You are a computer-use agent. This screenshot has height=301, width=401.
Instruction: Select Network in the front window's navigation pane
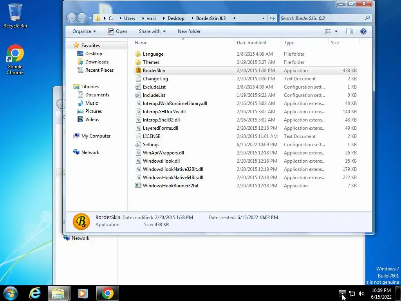tap(90, 152)
